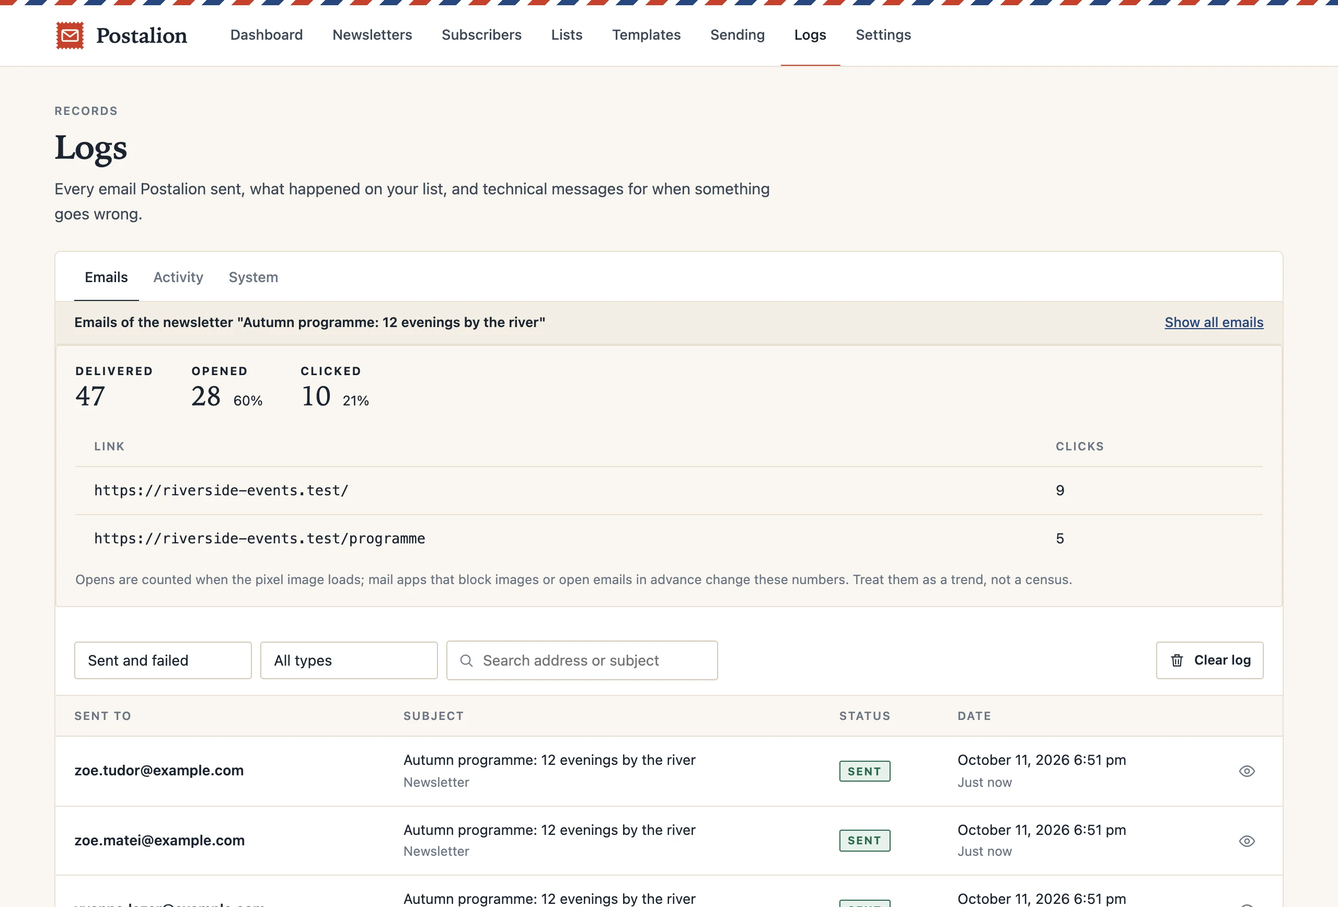Image resolution: width=1338 pixels, height=907 pixels.
Task: Go to Dashboard in top navigation
Action: pyautogui.click(x=267, y=35)
